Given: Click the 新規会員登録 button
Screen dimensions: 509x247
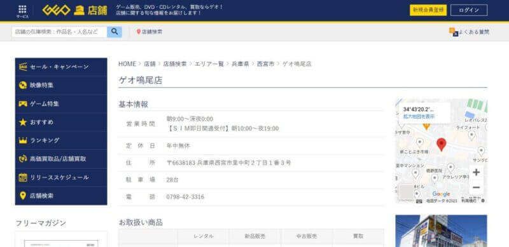Looking at the screenshot, I should pyautogui.click(x=428, y=10).
